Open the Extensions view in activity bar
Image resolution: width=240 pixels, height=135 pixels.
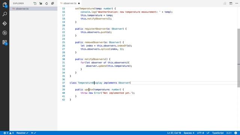[x=4, y=42]
